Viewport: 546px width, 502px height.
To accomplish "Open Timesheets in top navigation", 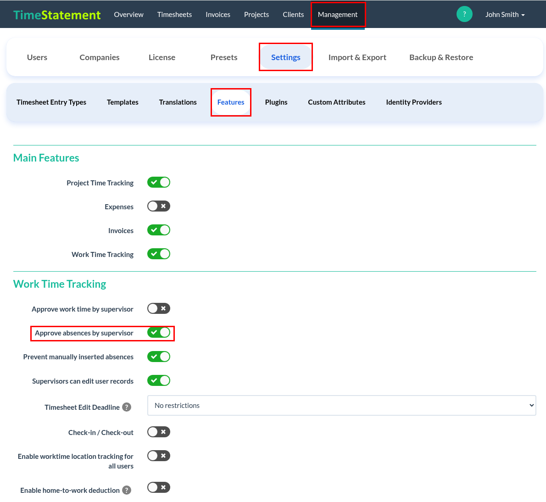I will coord(174,15).
